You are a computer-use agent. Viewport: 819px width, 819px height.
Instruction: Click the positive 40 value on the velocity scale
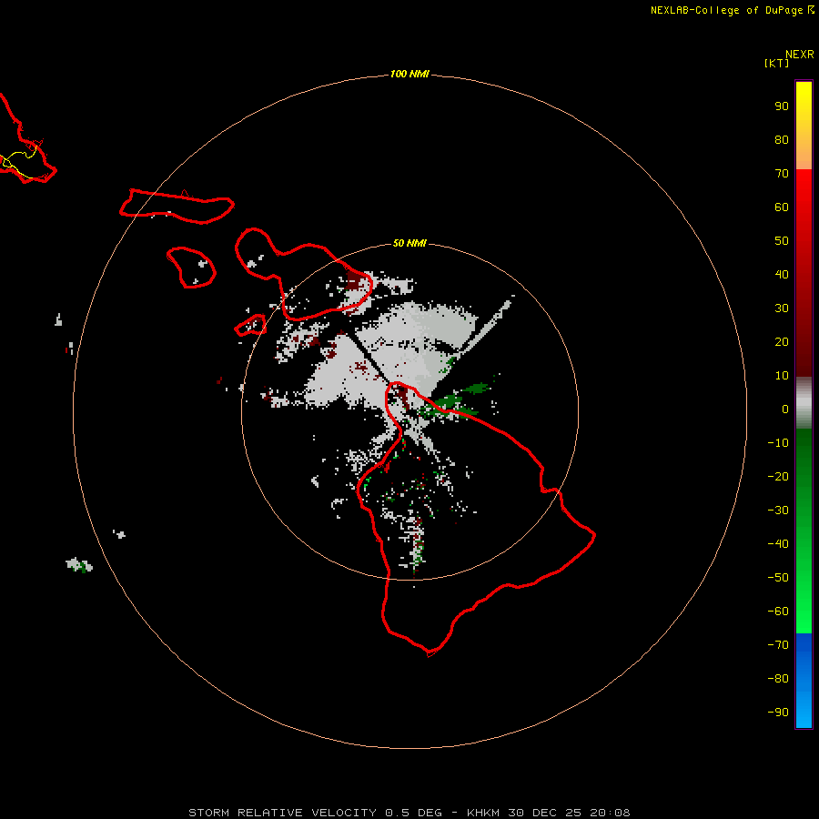click(782, 274)
